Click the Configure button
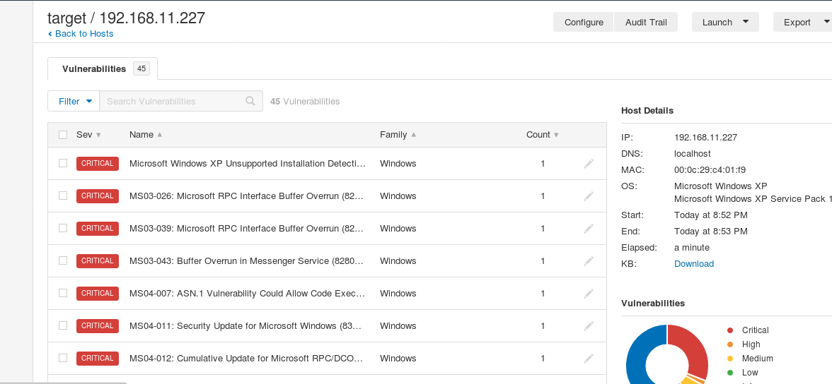 point(584,23)
